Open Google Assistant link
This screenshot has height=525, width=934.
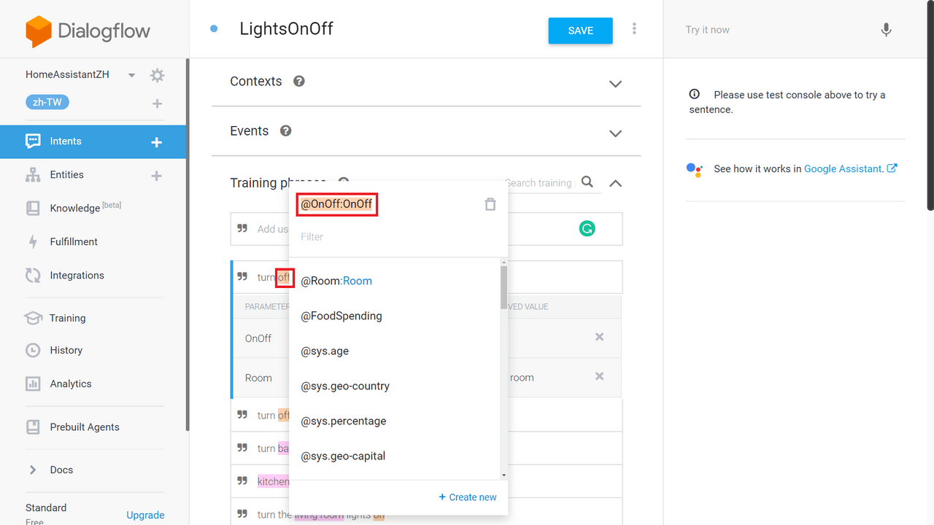[850, 168]
